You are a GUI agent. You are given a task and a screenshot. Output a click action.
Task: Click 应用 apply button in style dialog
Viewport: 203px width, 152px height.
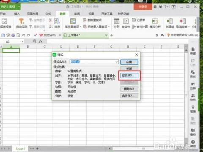click(x=129, y=62)
